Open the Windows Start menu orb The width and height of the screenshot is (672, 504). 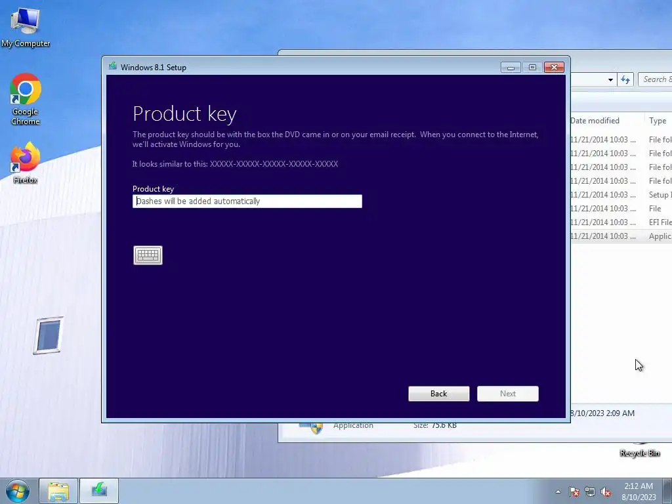point(18,491)
